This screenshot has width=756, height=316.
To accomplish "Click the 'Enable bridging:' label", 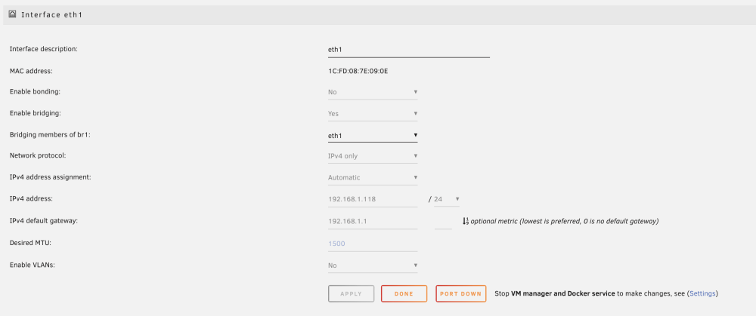I will click(x=35, y=113).
